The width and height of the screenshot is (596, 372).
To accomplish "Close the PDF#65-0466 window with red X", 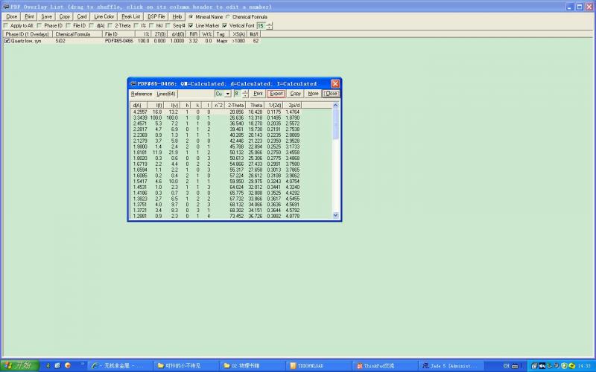I will coord(335,83).
